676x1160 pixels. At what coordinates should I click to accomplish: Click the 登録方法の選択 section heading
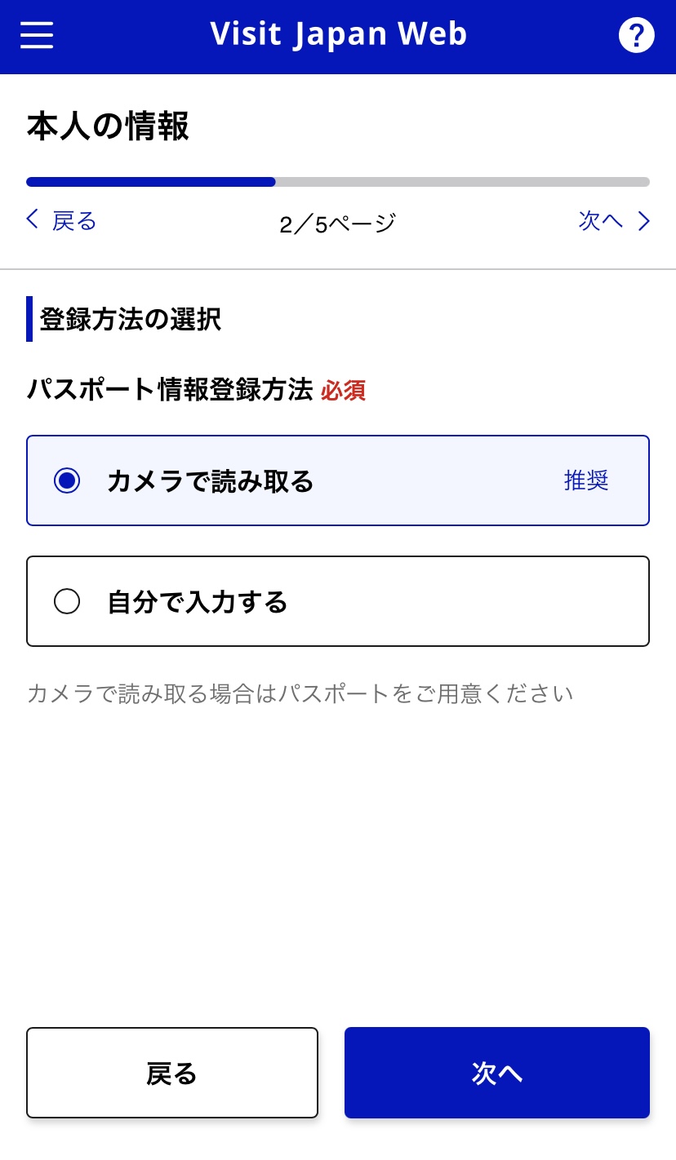[x=130, y=319]
